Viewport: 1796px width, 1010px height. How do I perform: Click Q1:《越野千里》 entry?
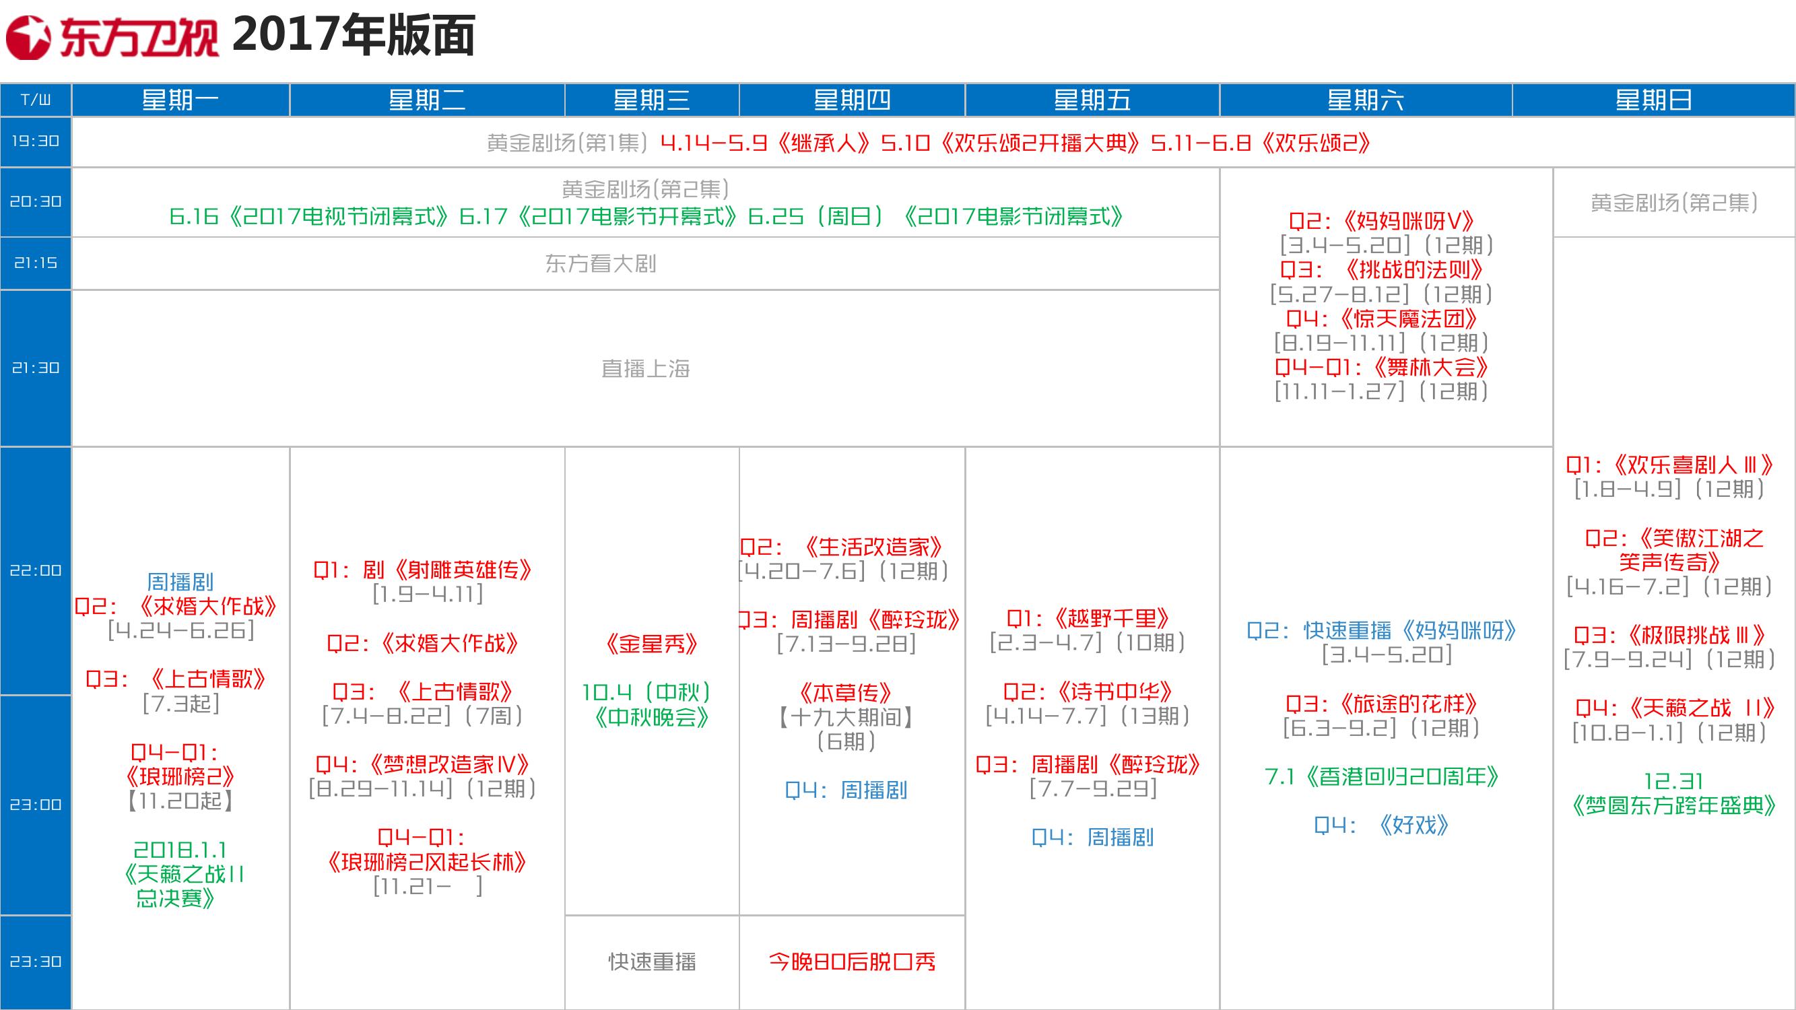(x=1088, y=619)
